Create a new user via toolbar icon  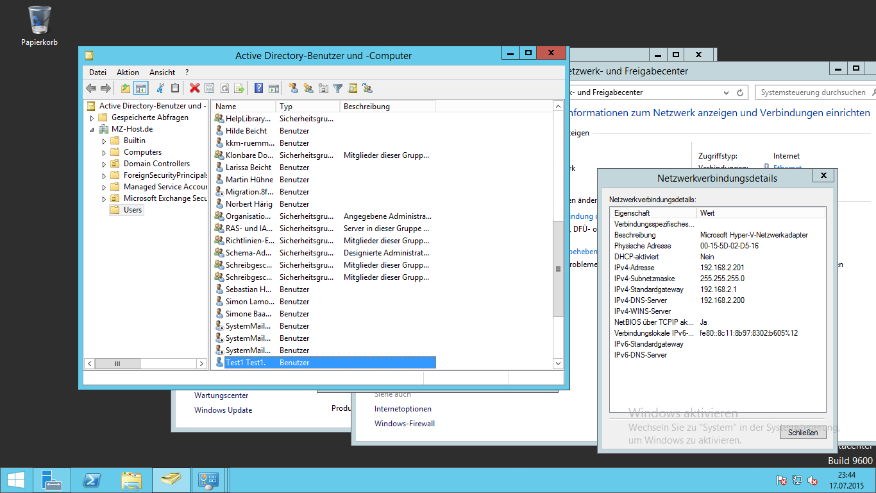click(293, 89)
